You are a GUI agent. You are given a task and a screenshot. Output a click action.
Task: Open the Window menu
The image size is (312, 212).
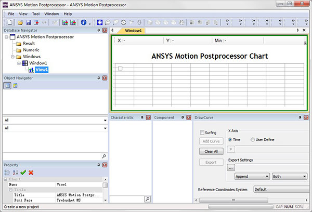point(51,14)
